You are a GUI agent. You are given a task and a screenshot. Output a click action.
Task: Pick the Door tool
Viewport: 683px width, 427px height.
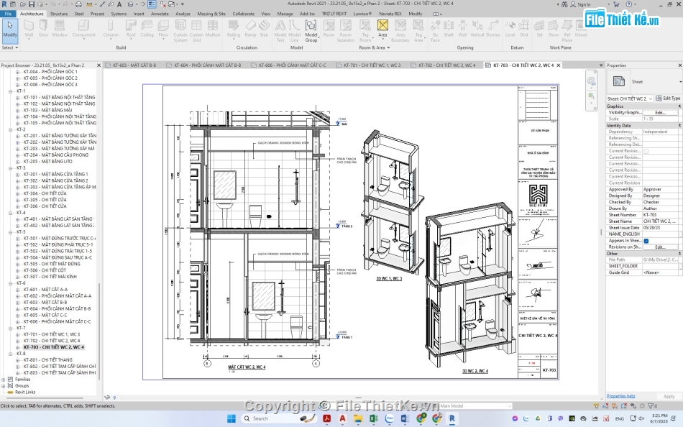pyautogui.click(x=44, y=29)
